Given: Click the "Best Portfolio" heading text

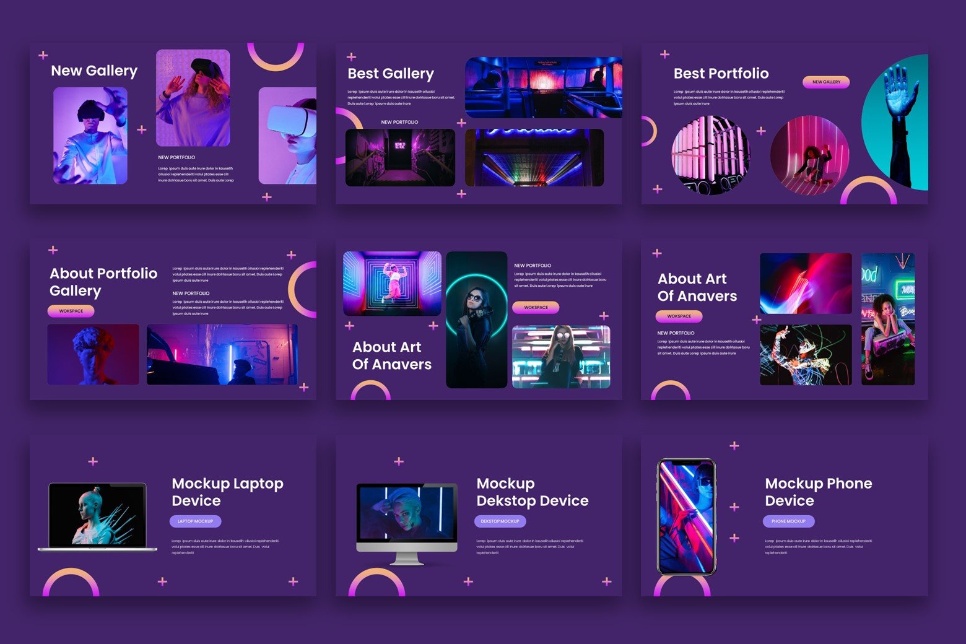Looking at the screenshot, I should point(721,74).
